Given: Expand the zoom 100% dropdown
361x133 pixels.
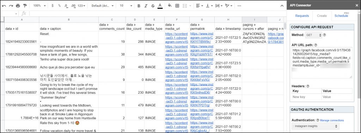Looking at the screenshot, I should coord(39,6).
